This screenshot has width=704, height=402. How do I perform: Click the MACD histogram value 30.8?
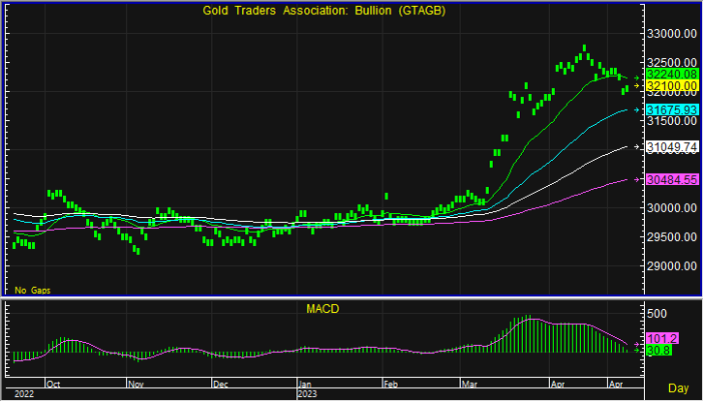(658, 351)
